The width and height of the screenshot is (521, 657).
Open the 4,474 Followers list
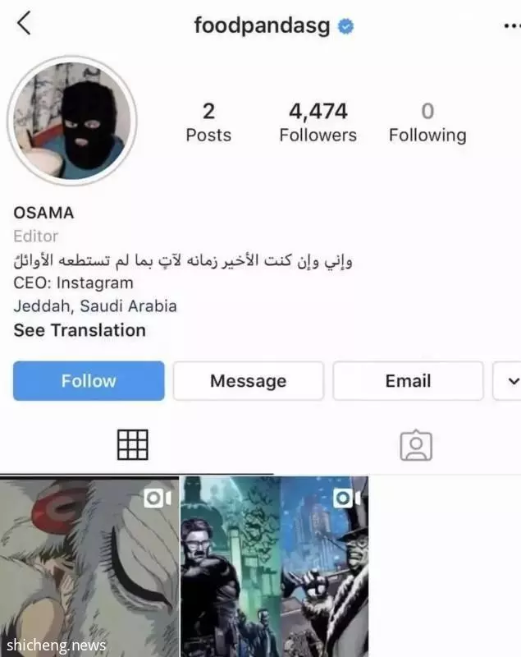click(x=318, y=122)
